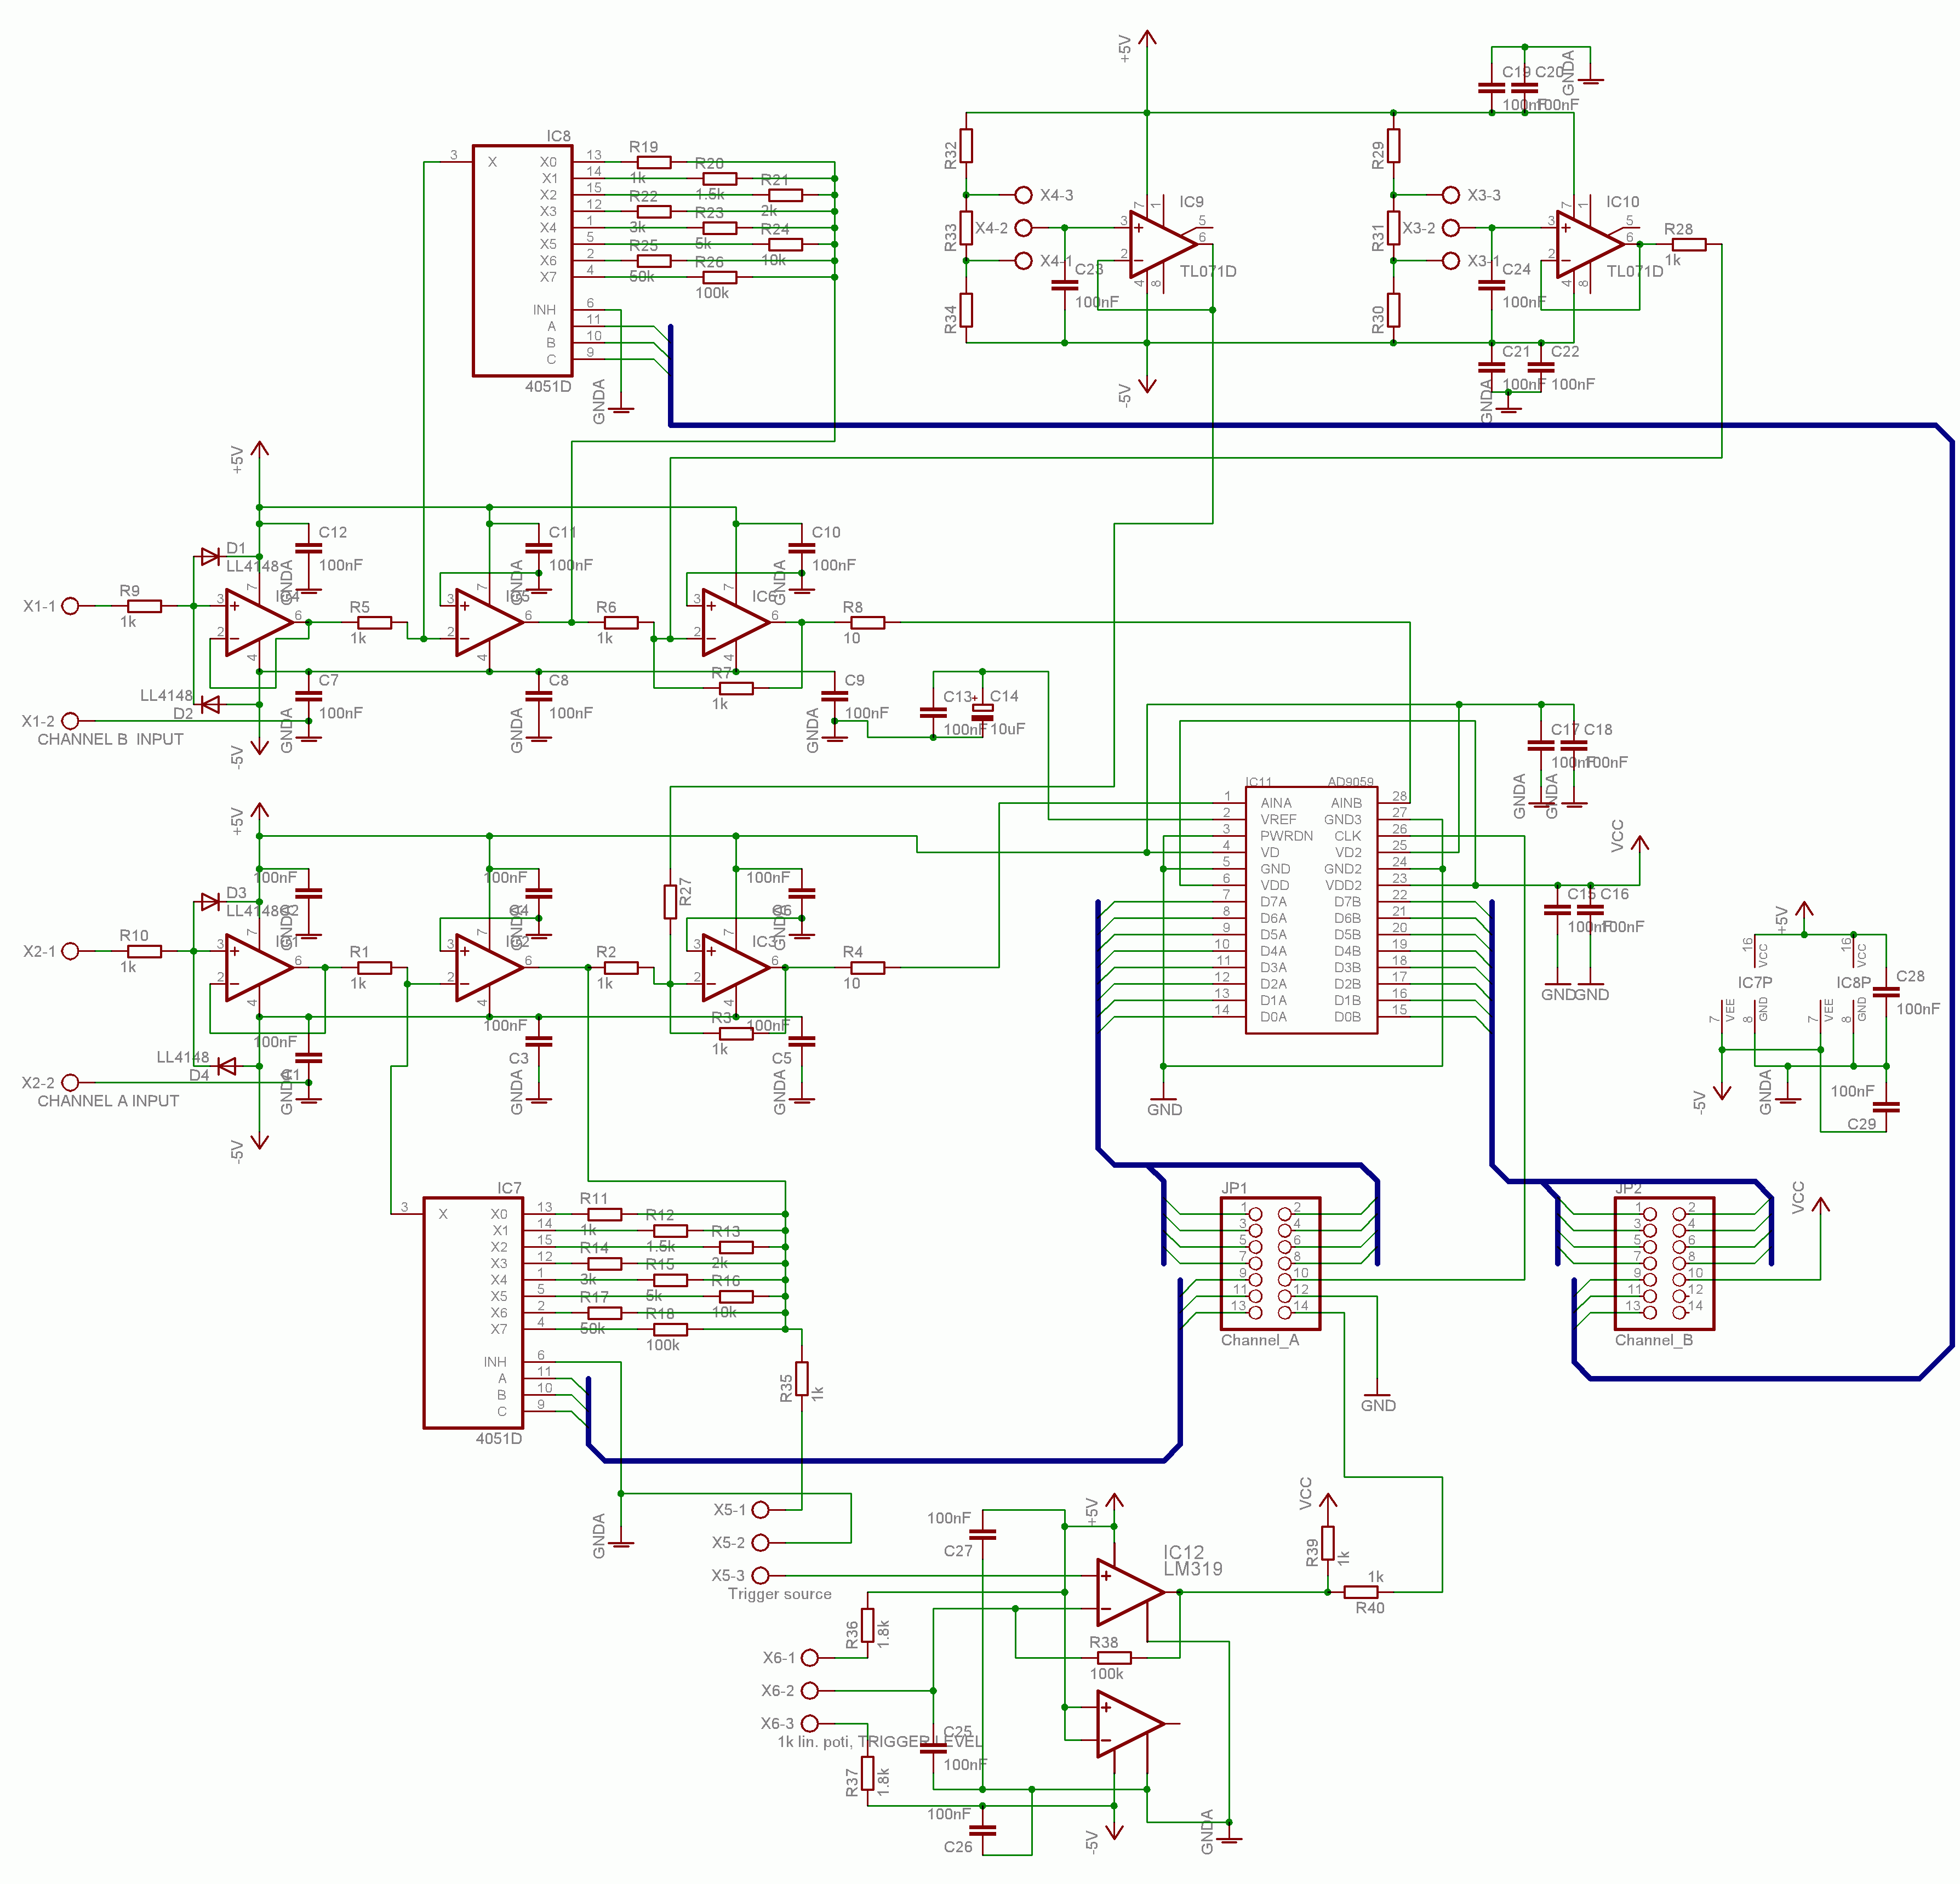Screen dimensions: 1960x1884
Task: Select resistor R27 vertical symbol
Action: tap(670, 901)
